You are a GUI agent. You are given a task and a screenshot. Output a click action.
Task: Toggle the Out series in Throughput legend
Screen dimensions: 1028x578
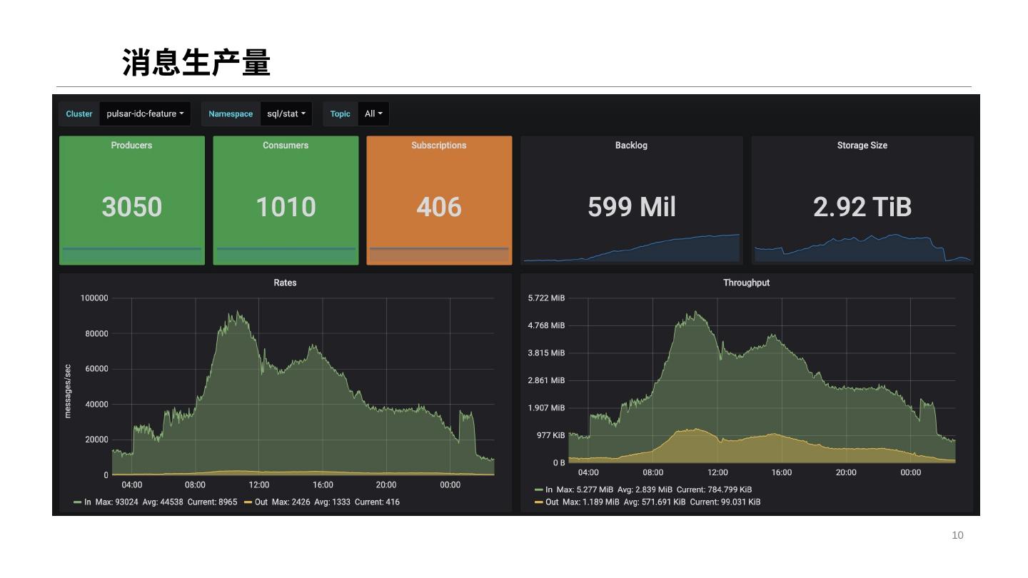point(552,502)
